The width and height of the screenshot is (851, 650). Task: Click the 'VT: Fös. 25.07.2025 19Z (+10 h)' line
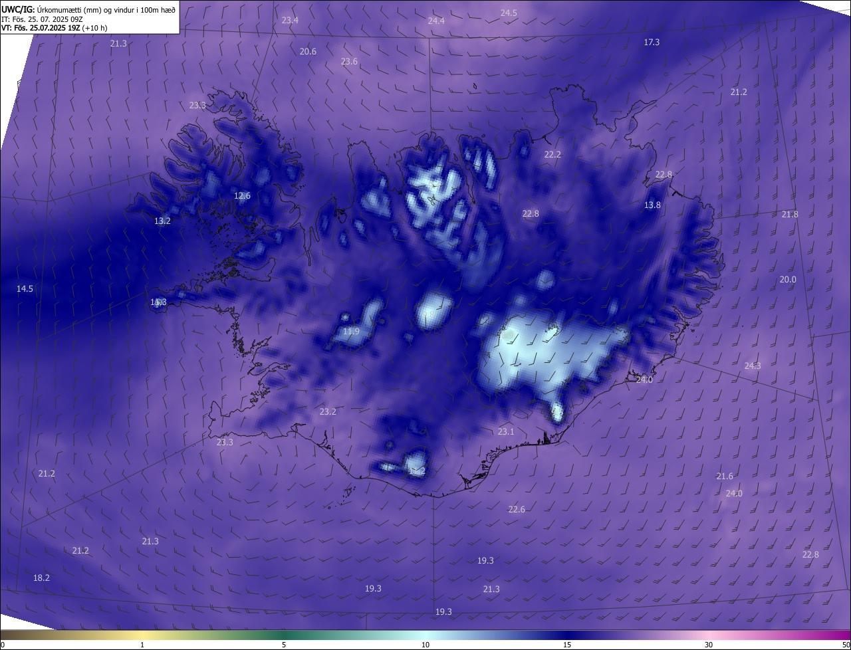(54, 28)
